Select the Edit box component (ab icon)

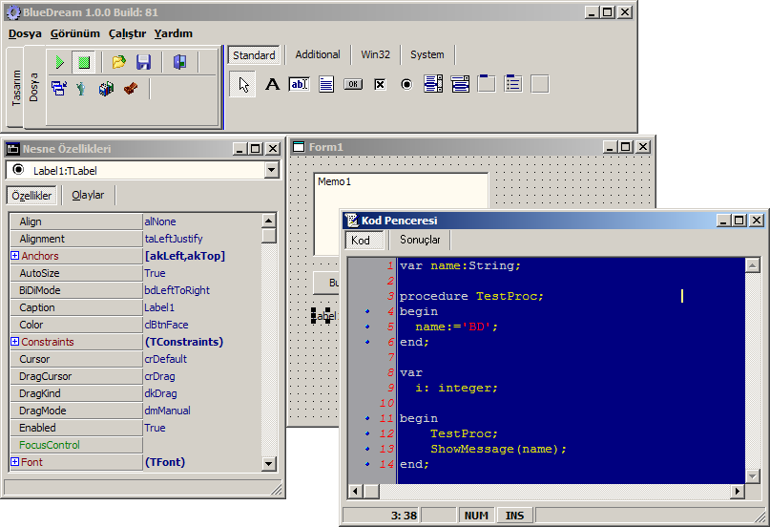(299, 84)
